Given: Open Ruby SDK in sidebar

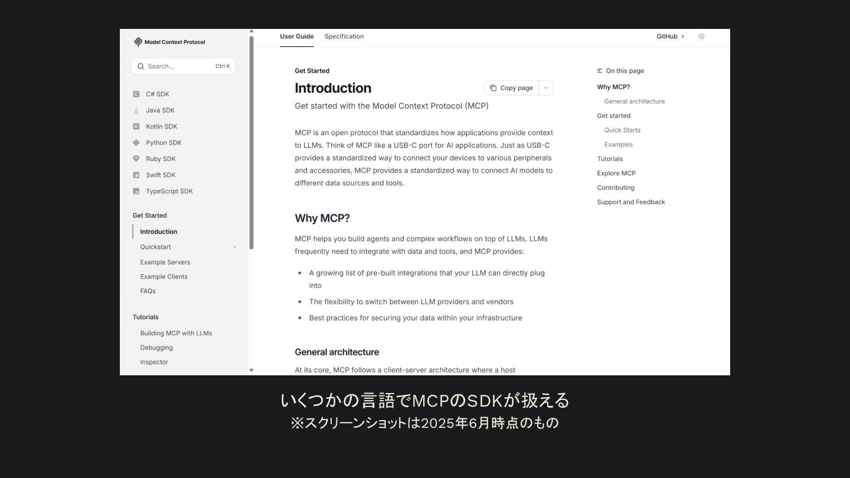Looking at the screenshot, I should pyautogui.click(x=161, y=159).
